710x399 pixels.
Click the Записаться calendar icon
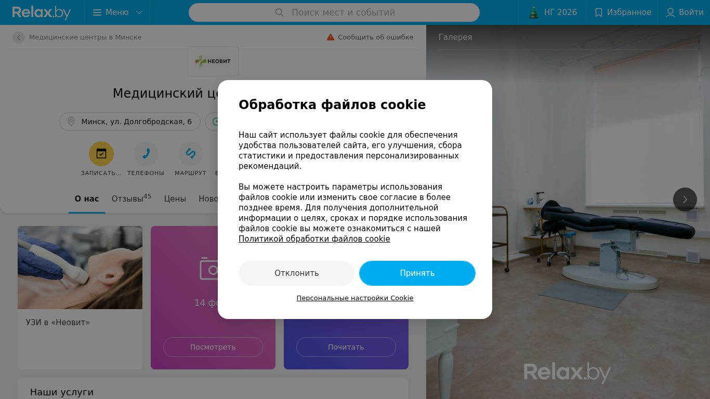pyautogui.click(x=101, y=154)
